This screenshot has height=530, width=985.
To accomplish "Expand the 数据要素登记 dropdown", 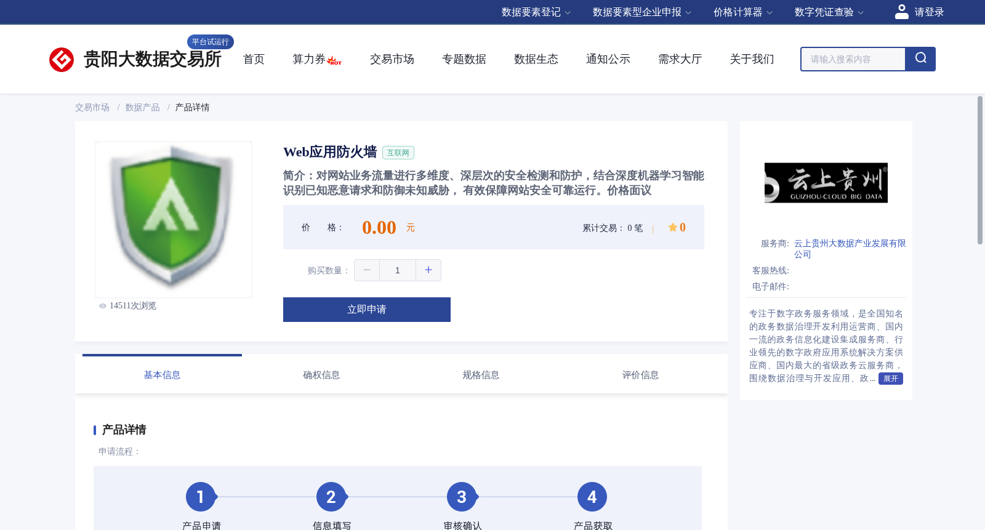I will [536, 12].
